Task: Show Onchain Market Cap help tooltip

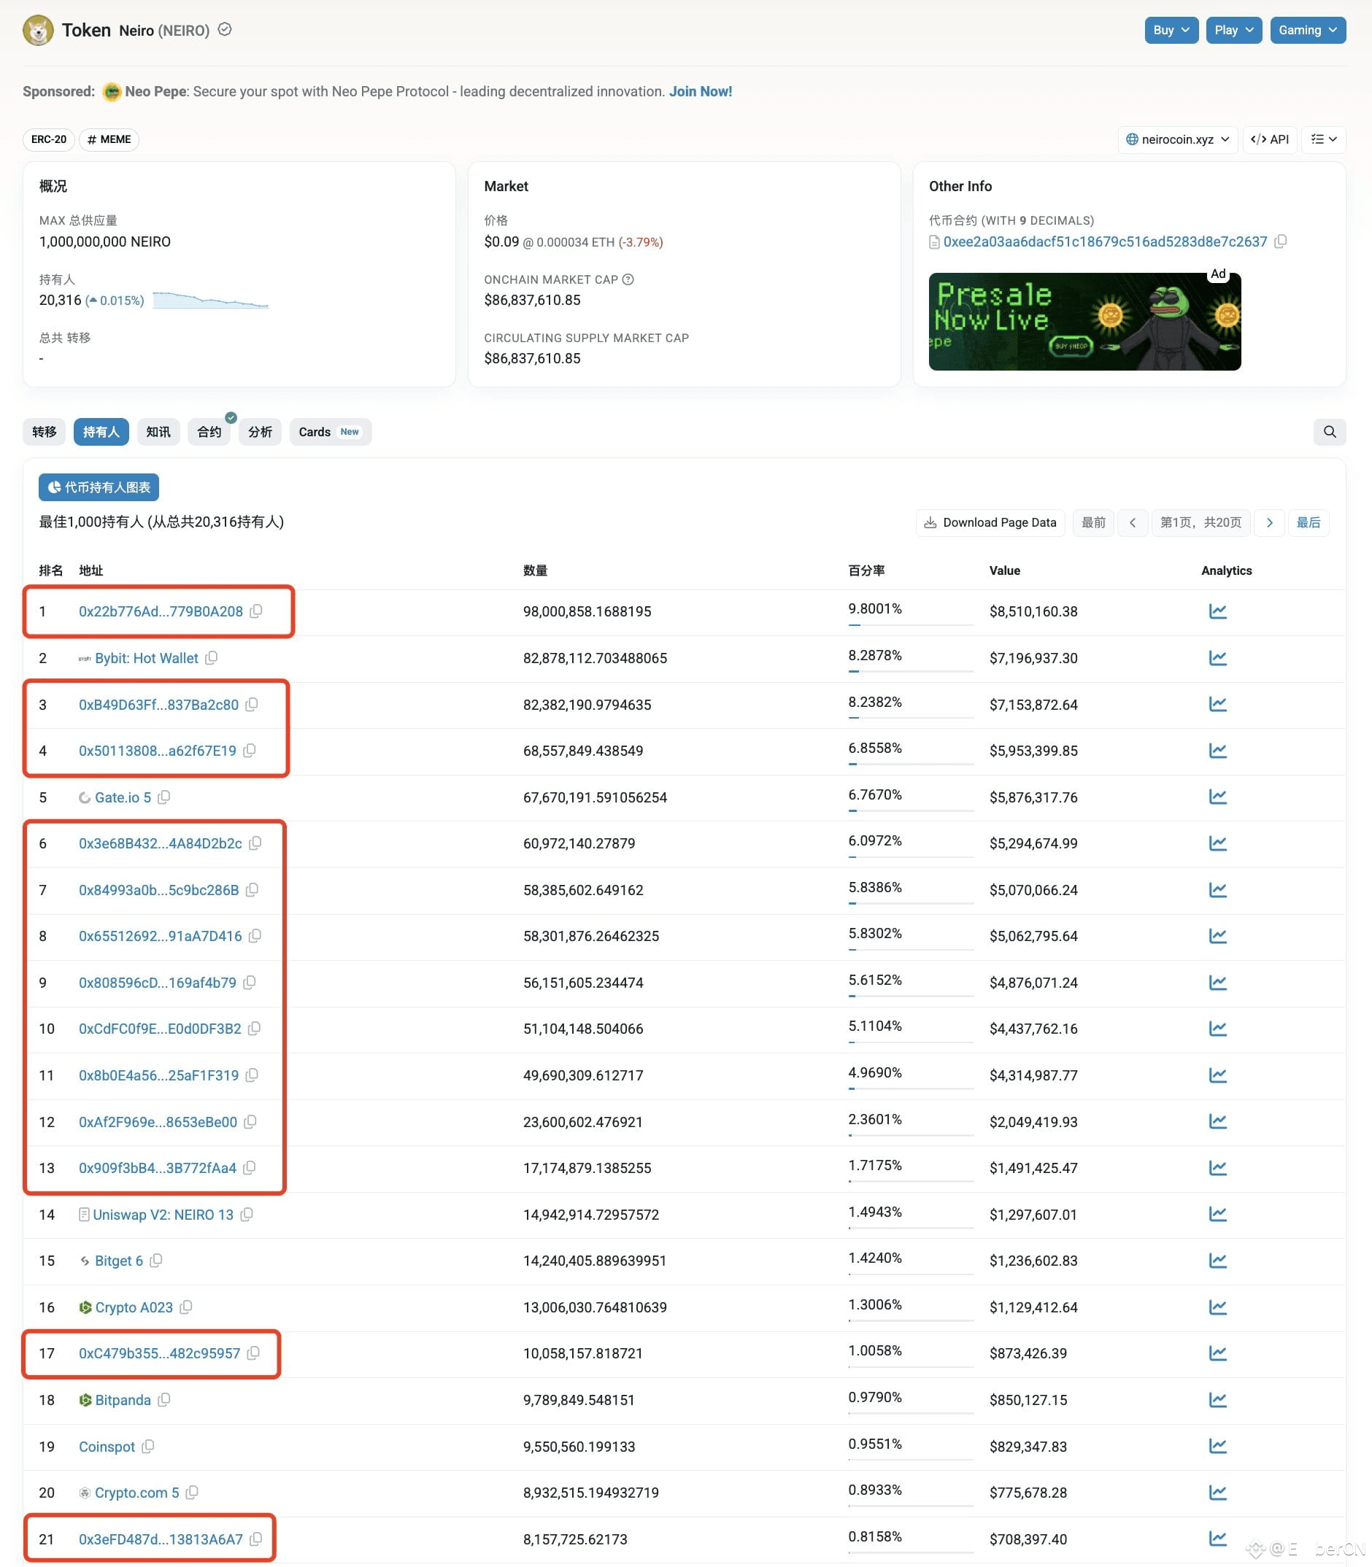Action: point(628,279)
